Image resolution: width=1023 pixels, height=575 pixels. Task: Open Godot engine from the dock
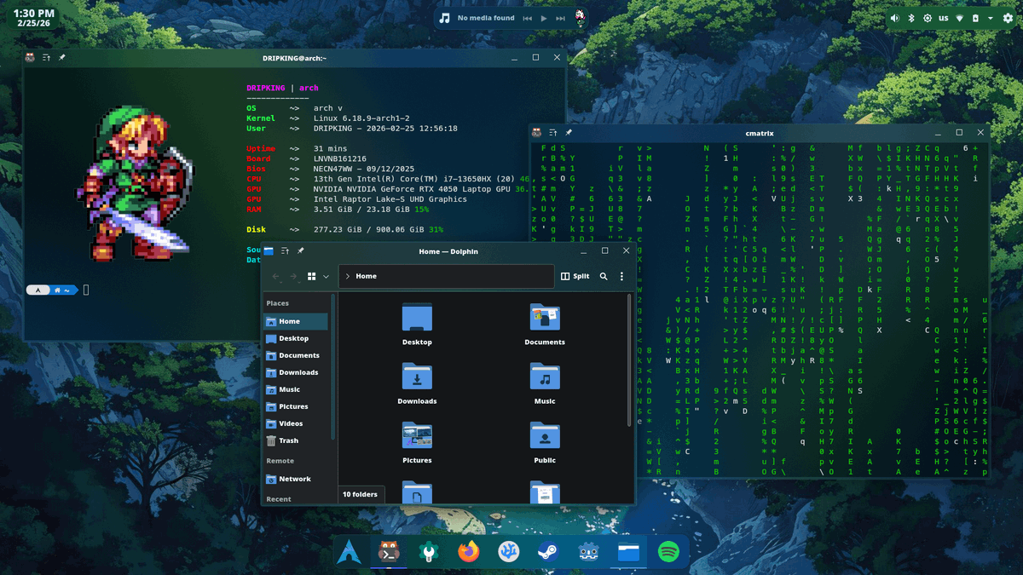[588, 553]
